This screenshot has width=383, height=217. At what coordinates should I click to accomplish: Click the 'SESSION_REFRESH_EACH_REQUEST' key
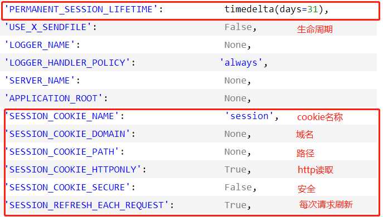(87, 205)
